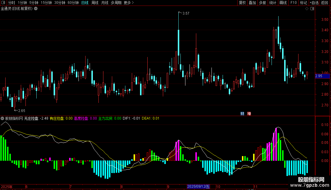Viewport: 331px width, 190px height.
Task: Switch to 周线 weekly chart
Action: pyautogui.click(x=95, y=3)
